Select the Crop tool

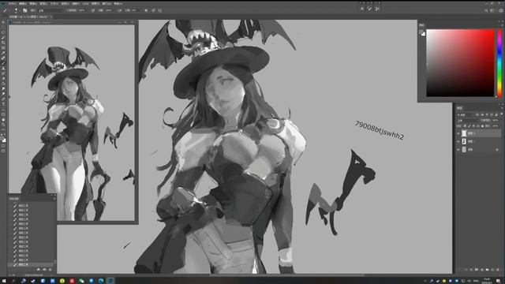click(3, 42)
